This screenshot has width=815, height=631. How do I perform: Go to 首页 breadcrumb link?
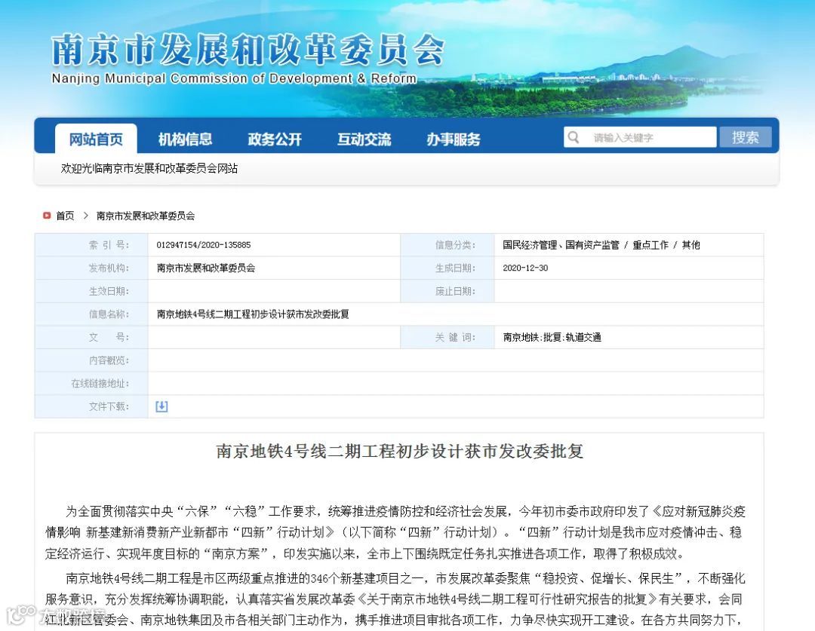click(65, 216)
